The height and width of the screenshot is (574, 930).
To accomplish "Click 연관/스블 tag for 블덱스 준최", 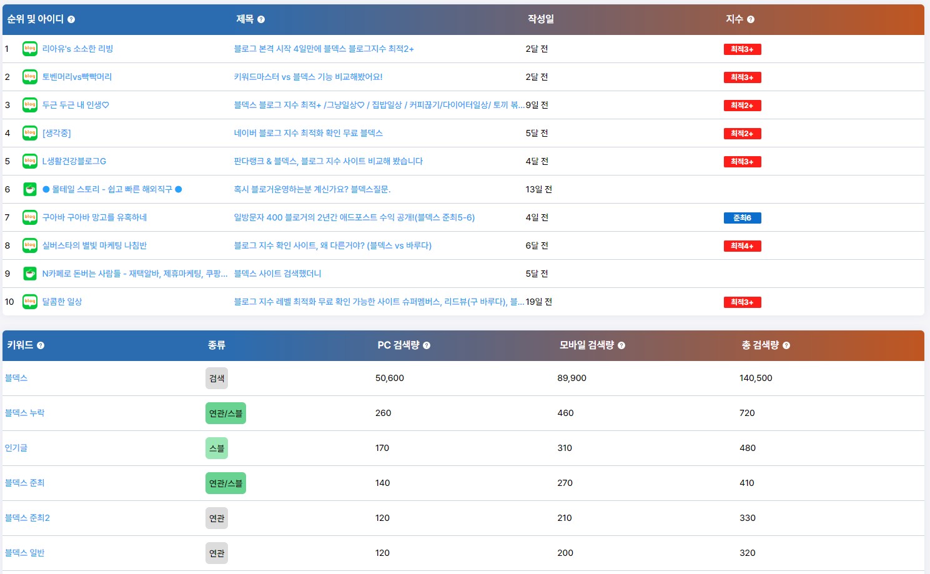I will point(225,483).
